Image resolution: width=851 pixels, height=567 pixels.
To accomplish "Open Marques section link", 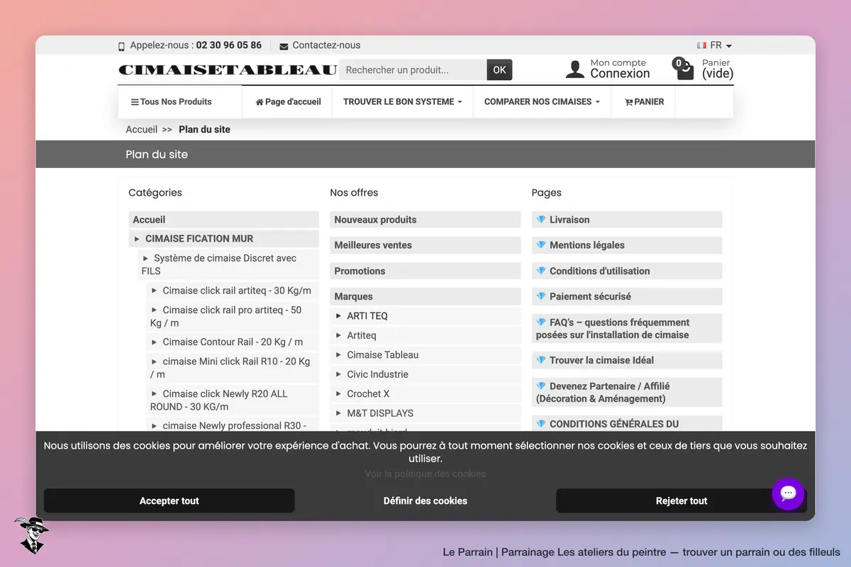I will pyautogui.click(x=425, y=296).
